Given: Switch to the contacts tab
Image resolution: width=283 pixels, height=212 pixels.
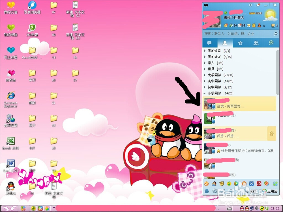Looking at the screenshot, I should point(225,43).
